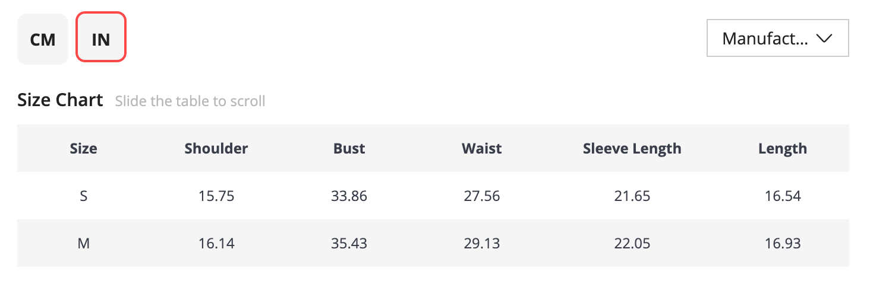Select the M size row label

84,243
